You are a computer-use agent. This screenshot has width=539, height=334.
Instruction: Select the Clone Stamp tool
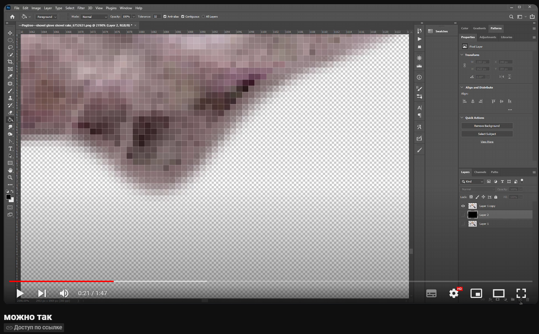tap(10, 98)
